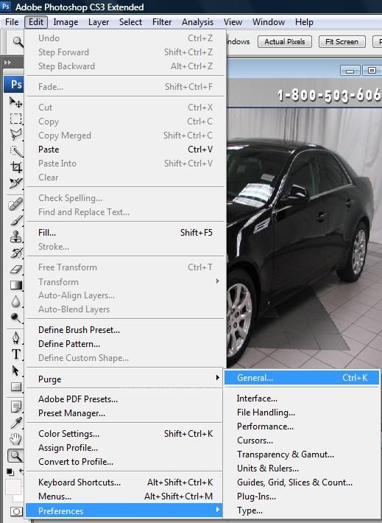Select the Spot Healing Brush tool
The width and height of the screenshot is (382, 523).
tap(15, 204)
